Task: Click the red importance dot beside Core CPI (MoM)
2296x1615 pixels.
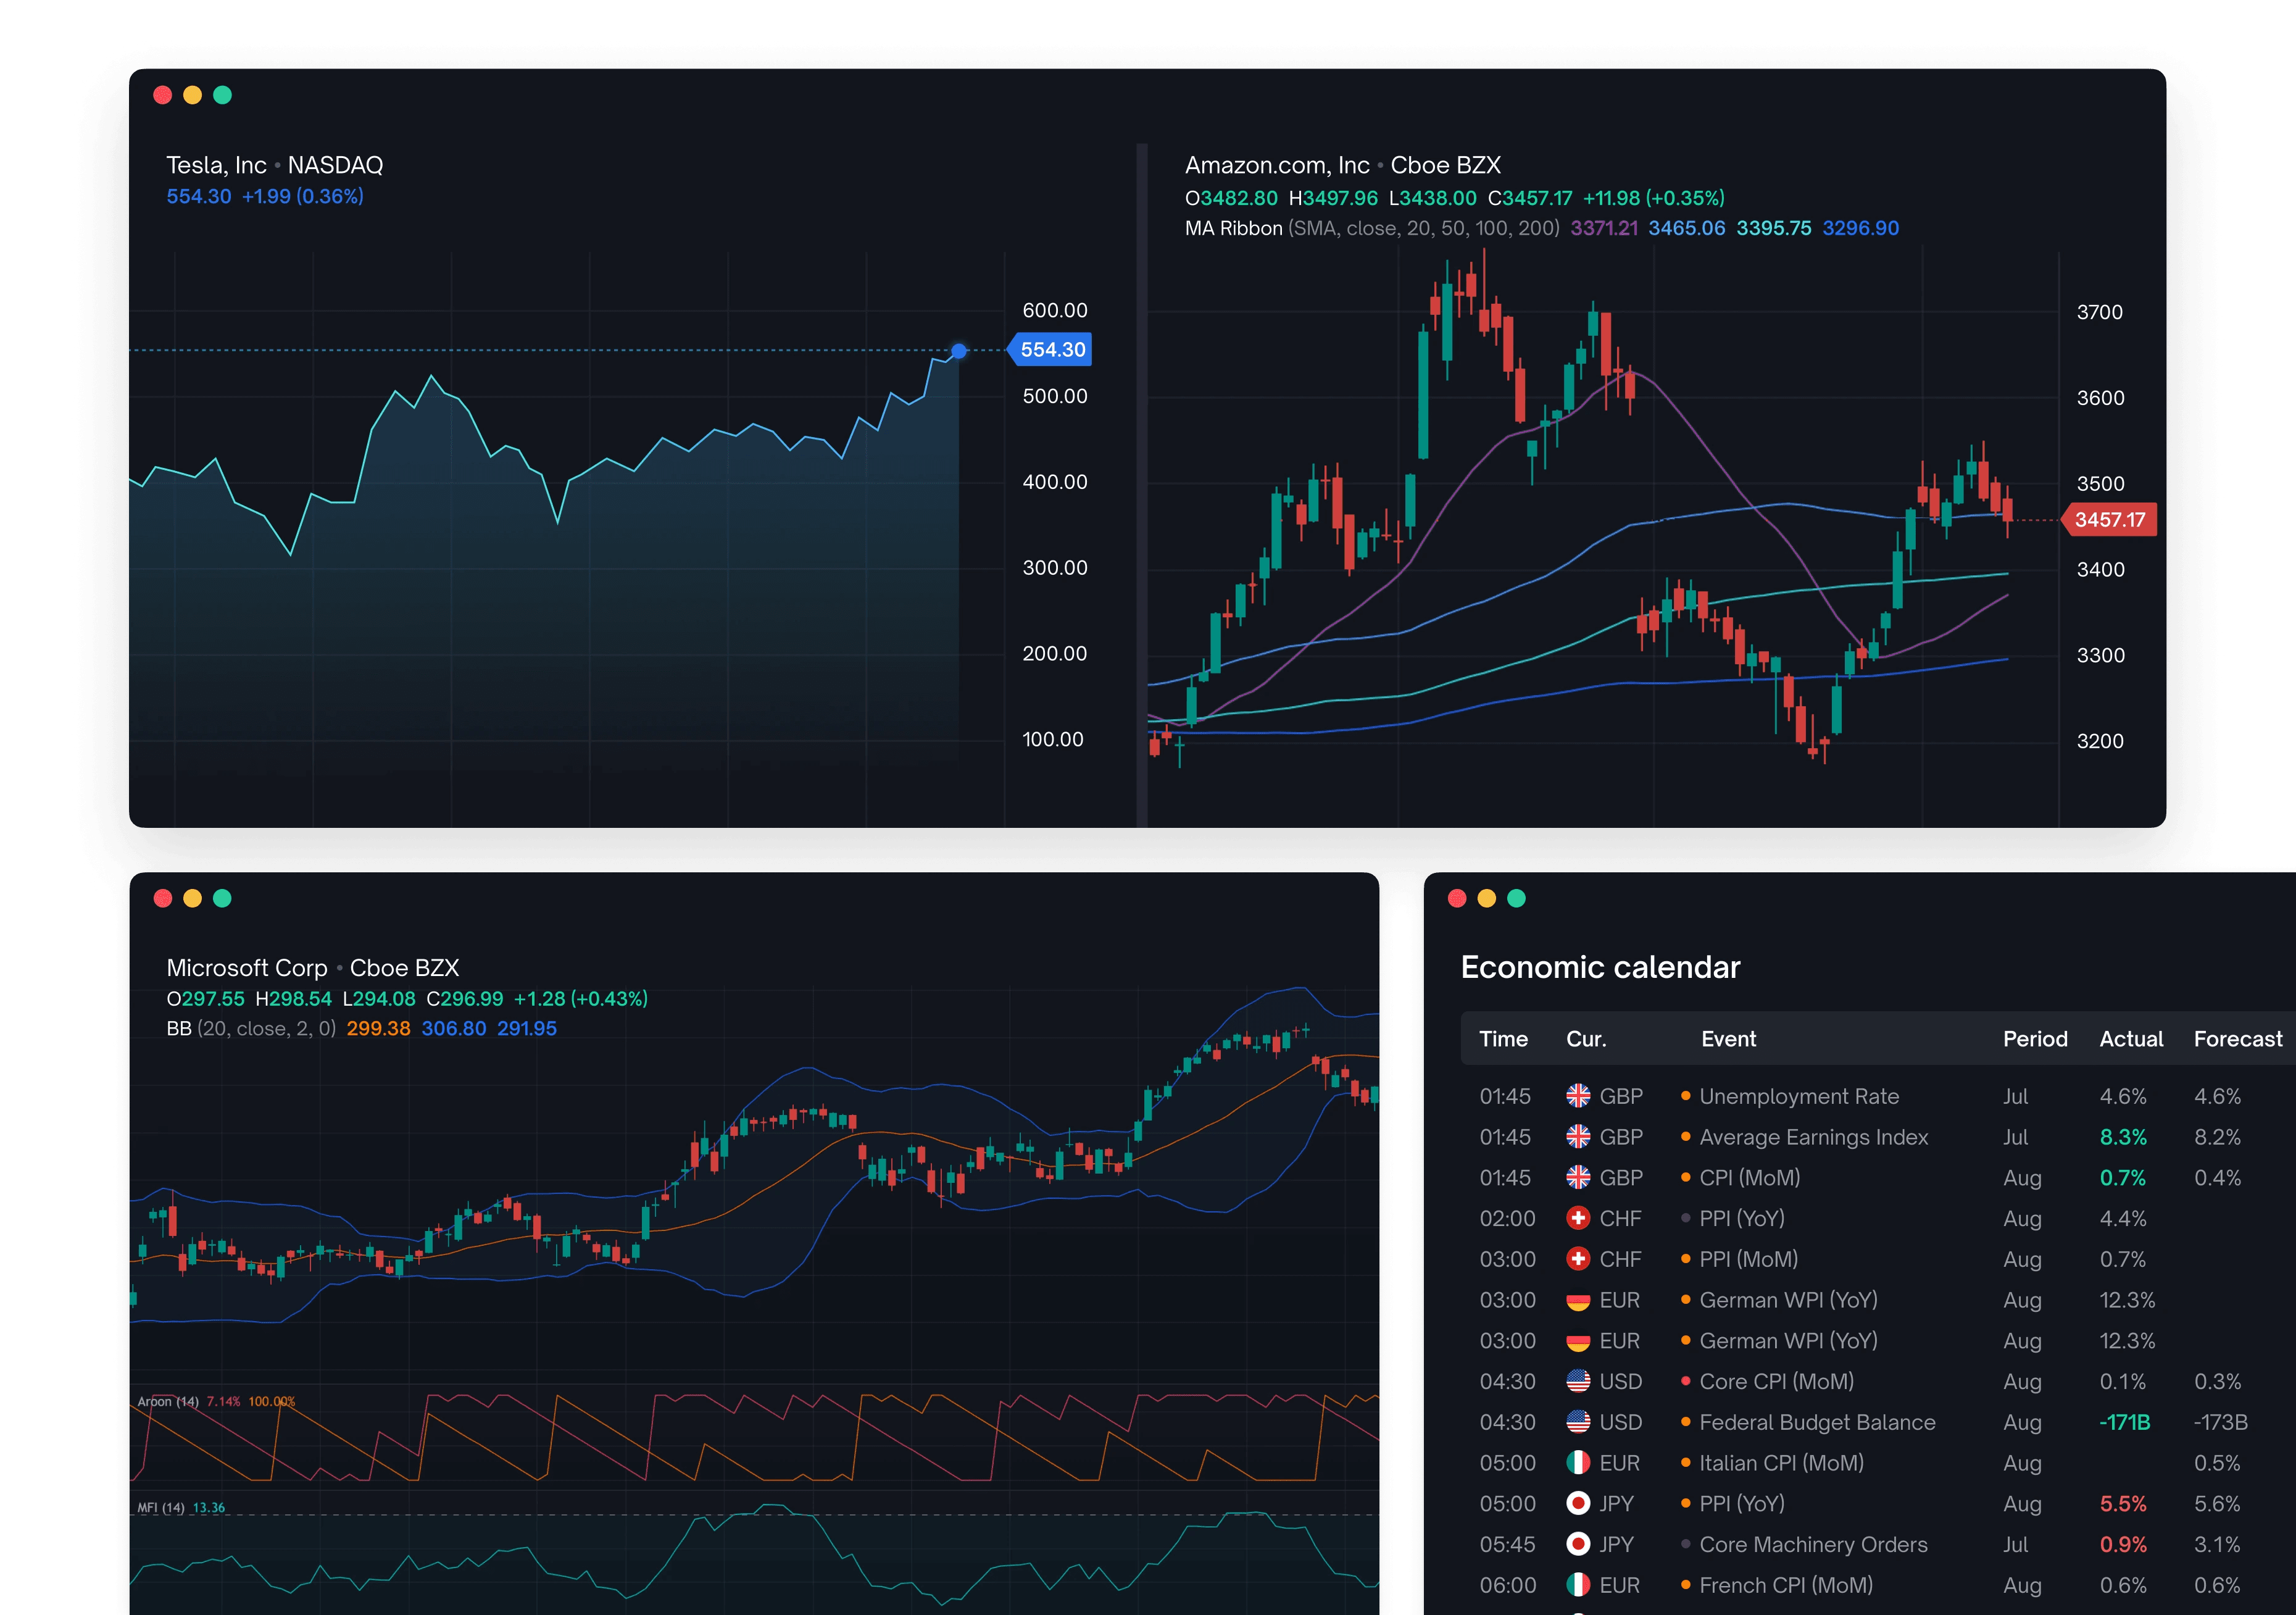Action: 1686,1381
